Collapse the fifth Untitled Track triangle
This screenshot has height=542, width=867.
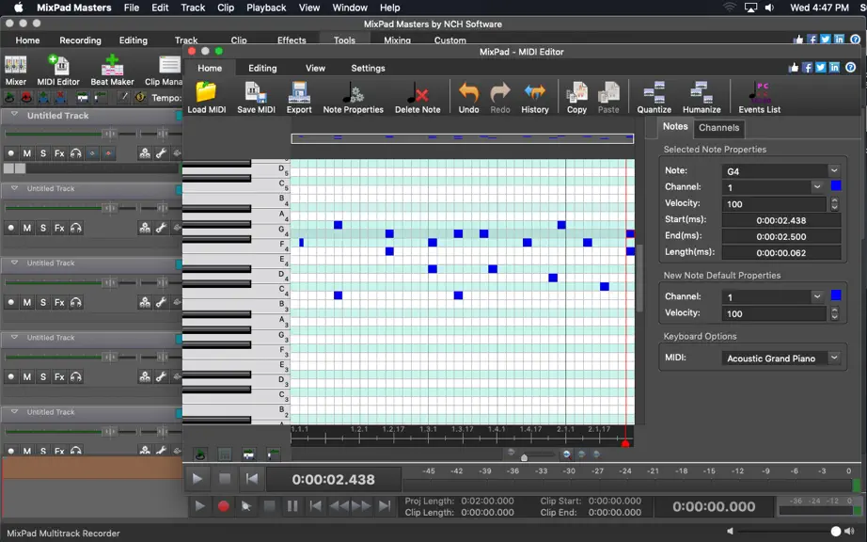click(14, 411)
